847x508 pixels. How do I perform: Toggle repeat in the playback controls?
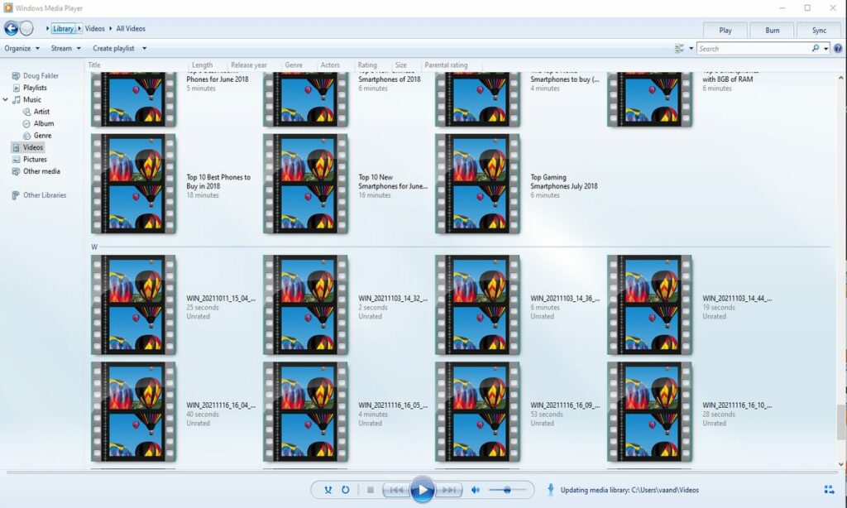pyautogui.click(x=345, y=490)
